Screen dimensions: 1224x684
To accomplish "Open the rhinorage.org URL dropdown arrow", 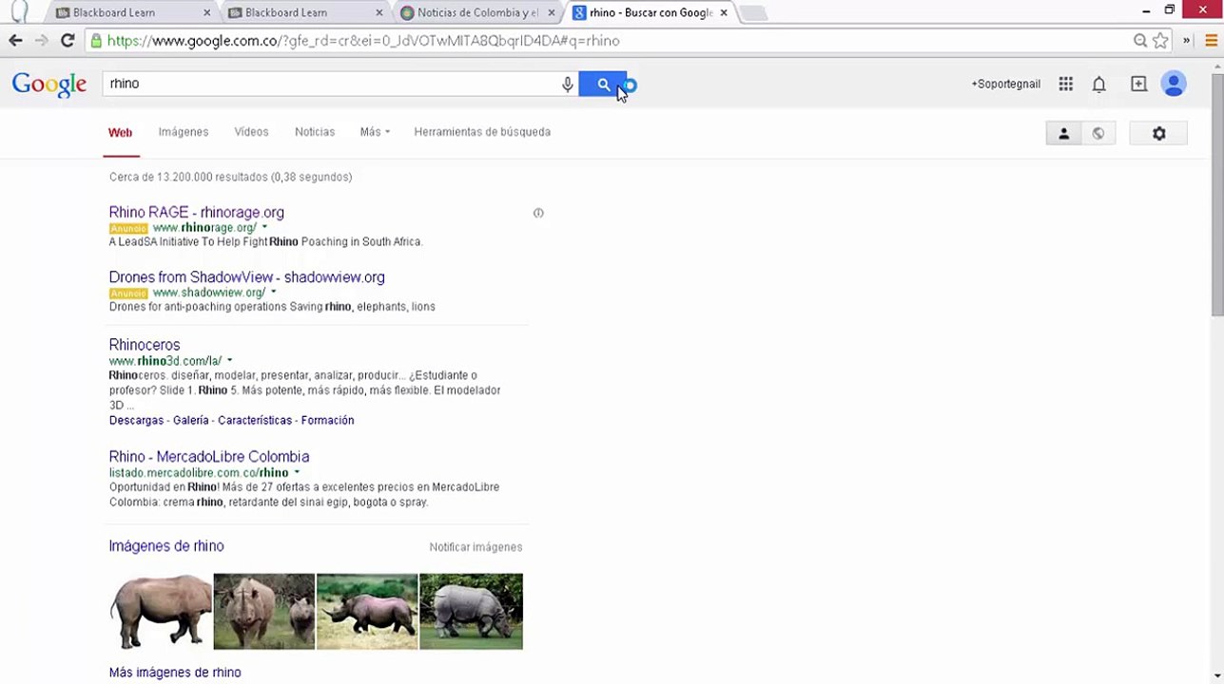I will point(264,228).
